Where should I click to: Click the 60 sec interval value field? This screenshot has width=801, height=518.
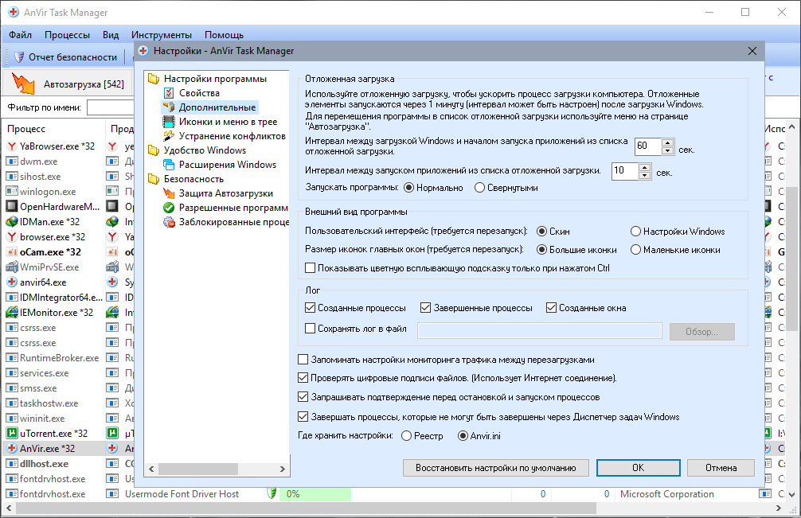click(x=648, y=146)
